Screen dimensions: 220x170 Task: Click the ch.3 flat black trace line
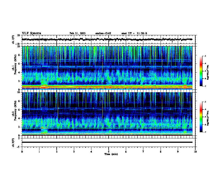pyautogui.click(x=107, y=142)
